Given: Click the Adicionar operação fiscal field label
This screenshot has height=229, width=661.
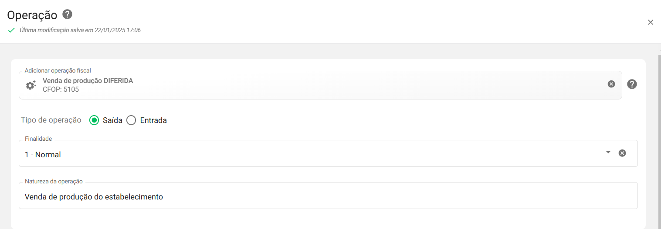Looking at the screenshot, I should [x=58, y=70].
